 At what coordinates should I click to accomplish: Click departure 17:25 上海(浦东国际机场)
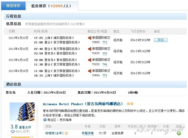point(54,38)
